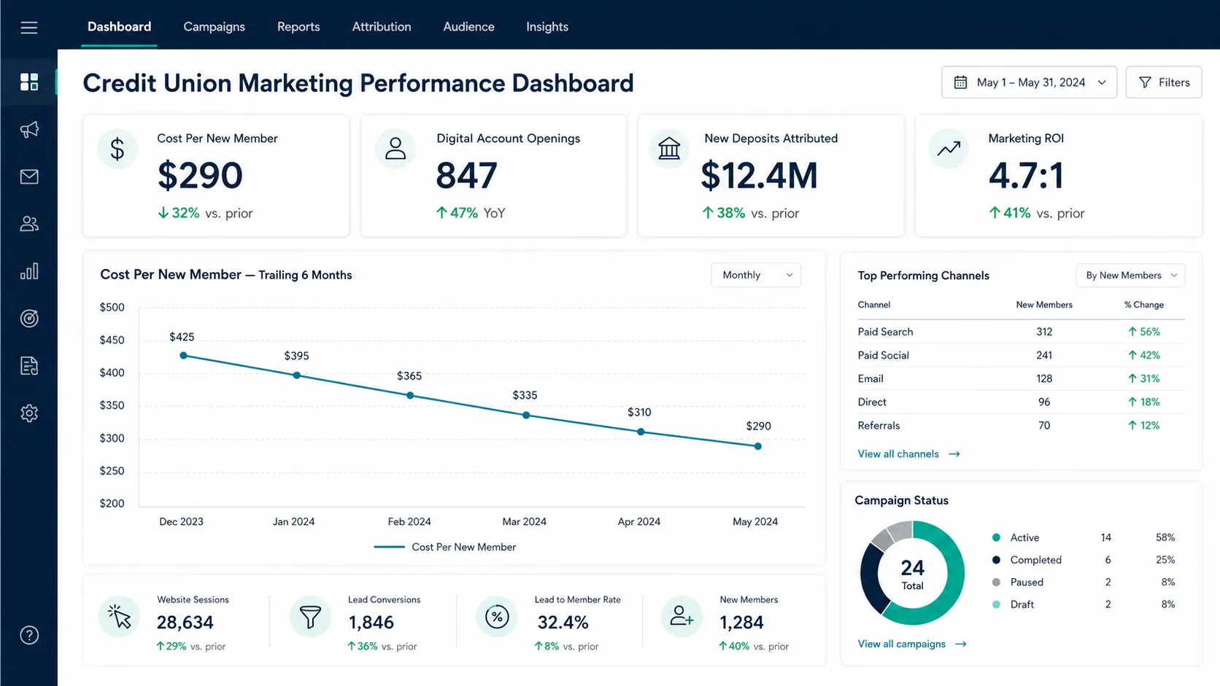Click the 32.4% Lead to Member Rate value
This screenshot has width=1220, height=686.
563,623
